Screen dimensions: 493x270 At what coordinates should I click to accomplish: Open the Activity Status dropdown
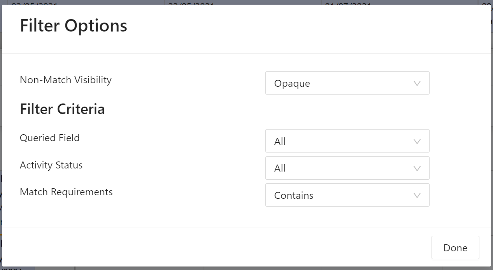pyautogui.click(x=347, y=168)
